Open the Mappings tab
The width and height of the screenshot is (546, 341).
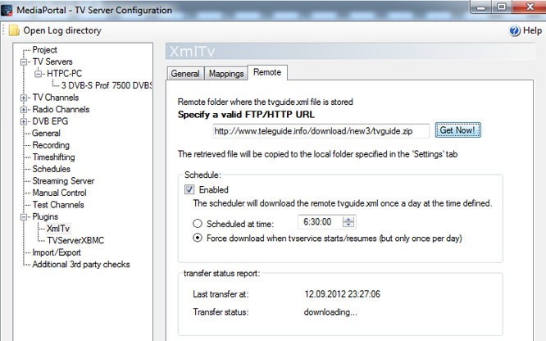click(x=225, y=73)
